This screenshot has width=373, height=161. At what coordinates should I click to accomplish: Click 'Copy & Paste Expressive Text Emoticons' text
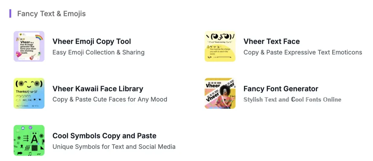(303, 52)
